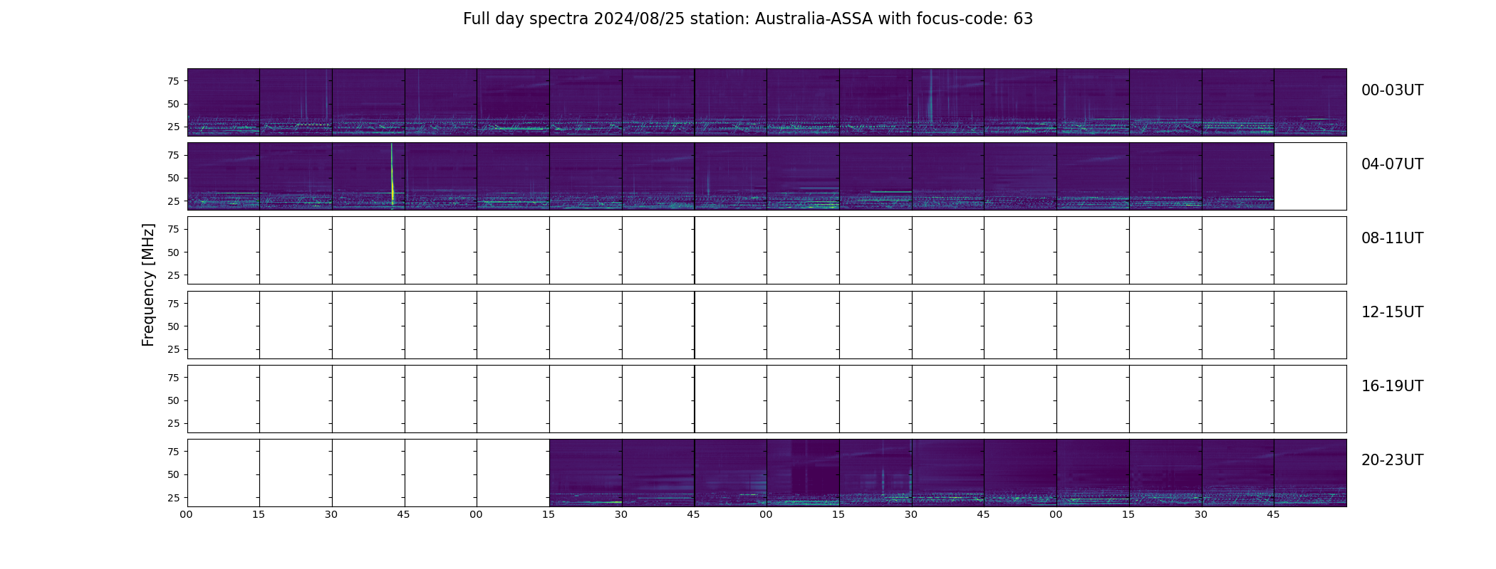Viewport: 1496px width, 569px height.
Task: Click the rightmost 45 time axis tick label
Action: [1273, 514]
